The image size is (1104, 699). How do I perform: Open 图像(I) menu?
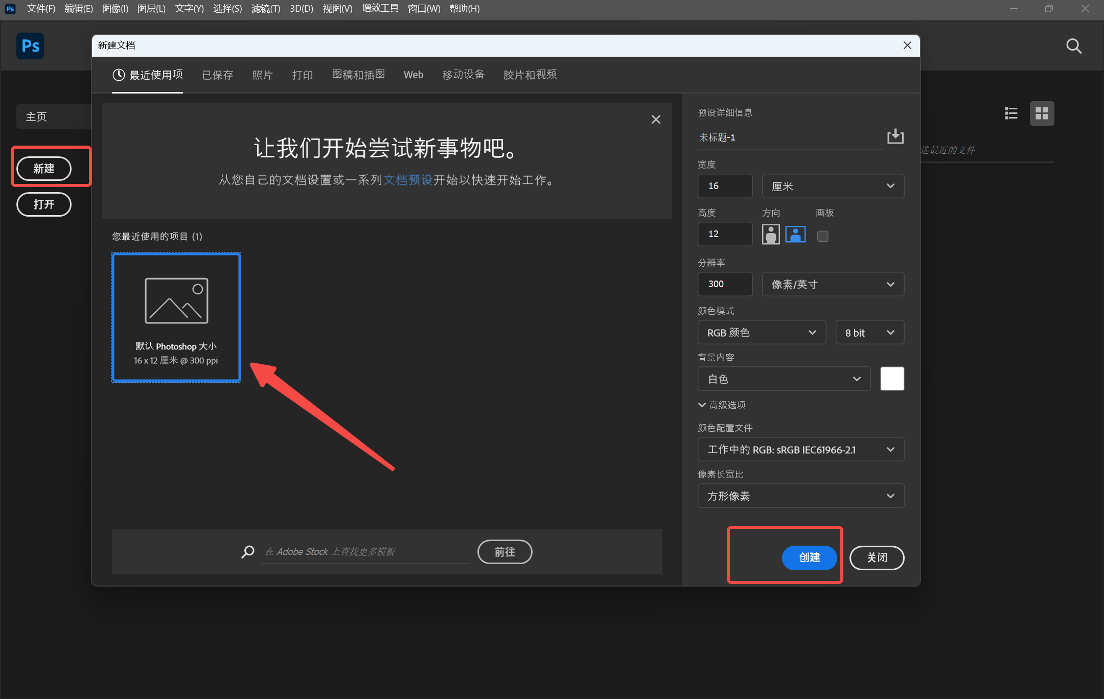116,9
